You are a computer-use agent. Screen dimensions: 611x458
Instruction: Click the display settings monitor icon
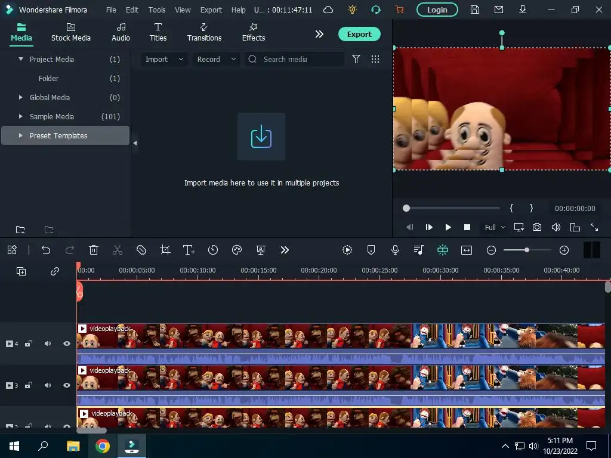[519, 227]
